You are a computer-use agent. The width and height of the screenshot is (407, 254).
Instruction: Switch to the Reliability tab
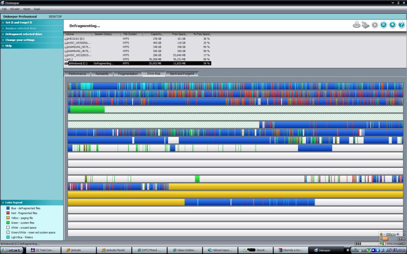pos(102,74)
